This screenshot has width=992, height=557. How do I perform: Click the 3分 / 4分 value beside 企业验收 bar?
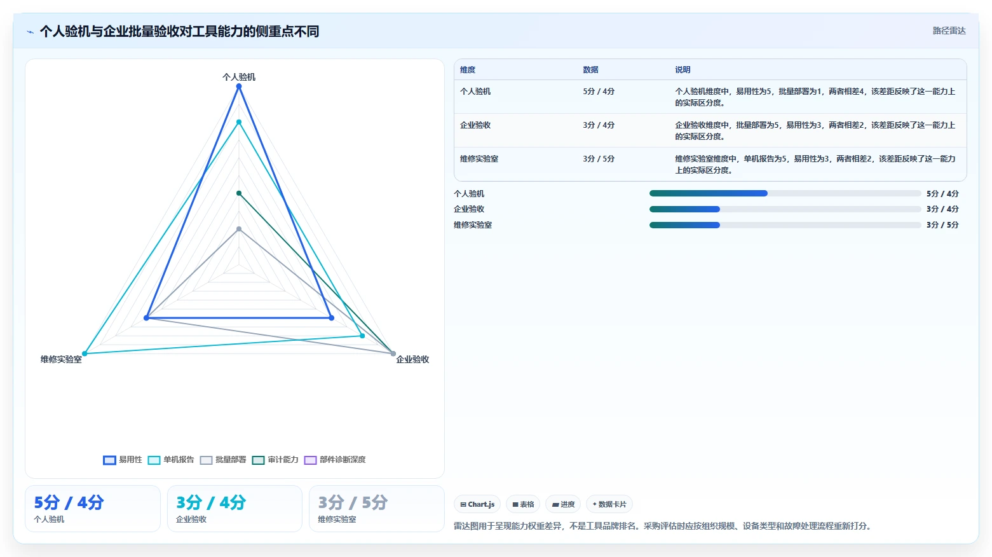pyautogui.click(x=942, y=209)
